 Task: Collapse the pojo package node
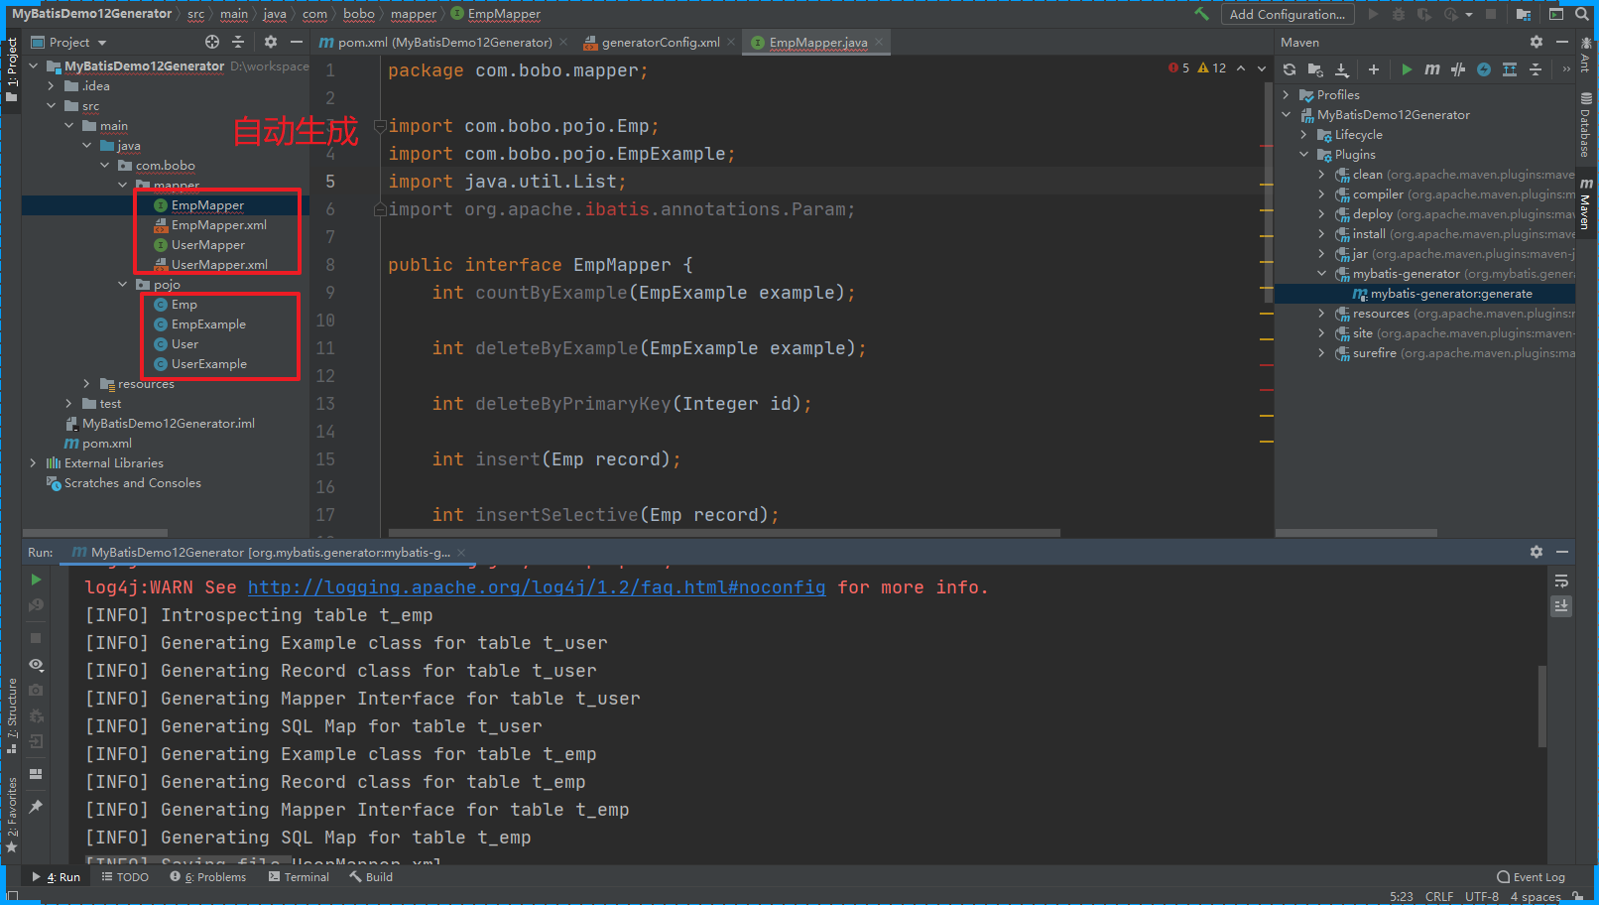coord(123,285)
